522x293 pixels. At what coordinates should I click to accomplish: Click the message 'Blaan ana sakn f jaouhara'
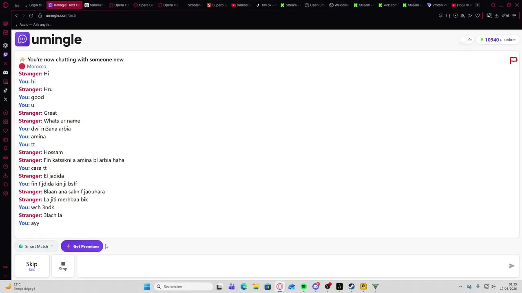click(x=74, y=192)
